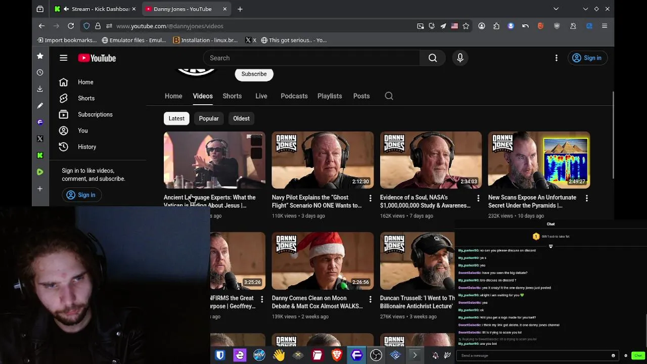The height and width of the screenshot is (364, 647).
Task: Subscribe to the Danny Jones channel
Action: click(254, 74)
